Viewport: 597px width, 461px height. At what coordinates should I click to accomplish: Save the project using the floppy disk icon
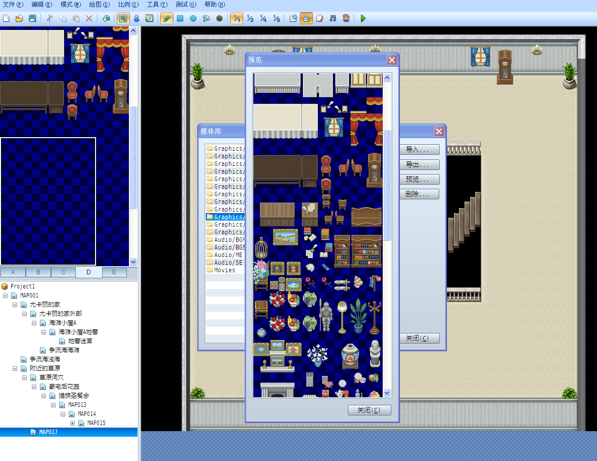[32, 18]
